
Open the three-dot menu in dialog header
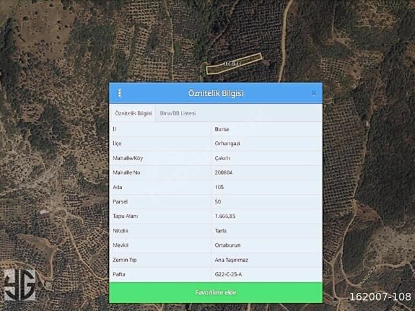(119, 93)
